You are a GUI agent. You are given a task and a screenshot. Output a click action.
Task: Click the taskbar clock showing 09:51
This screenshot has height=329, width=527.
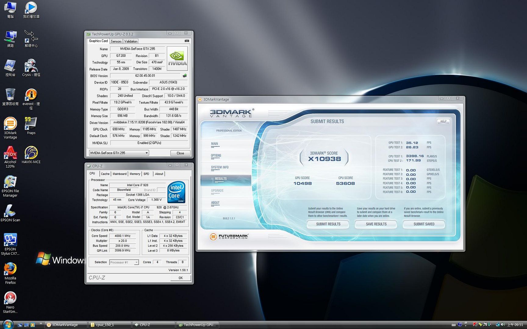(x=515, y=325)
